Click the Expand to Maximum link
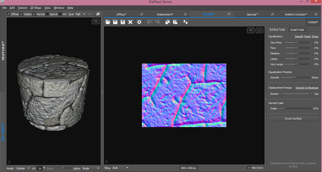 [307, 87]
